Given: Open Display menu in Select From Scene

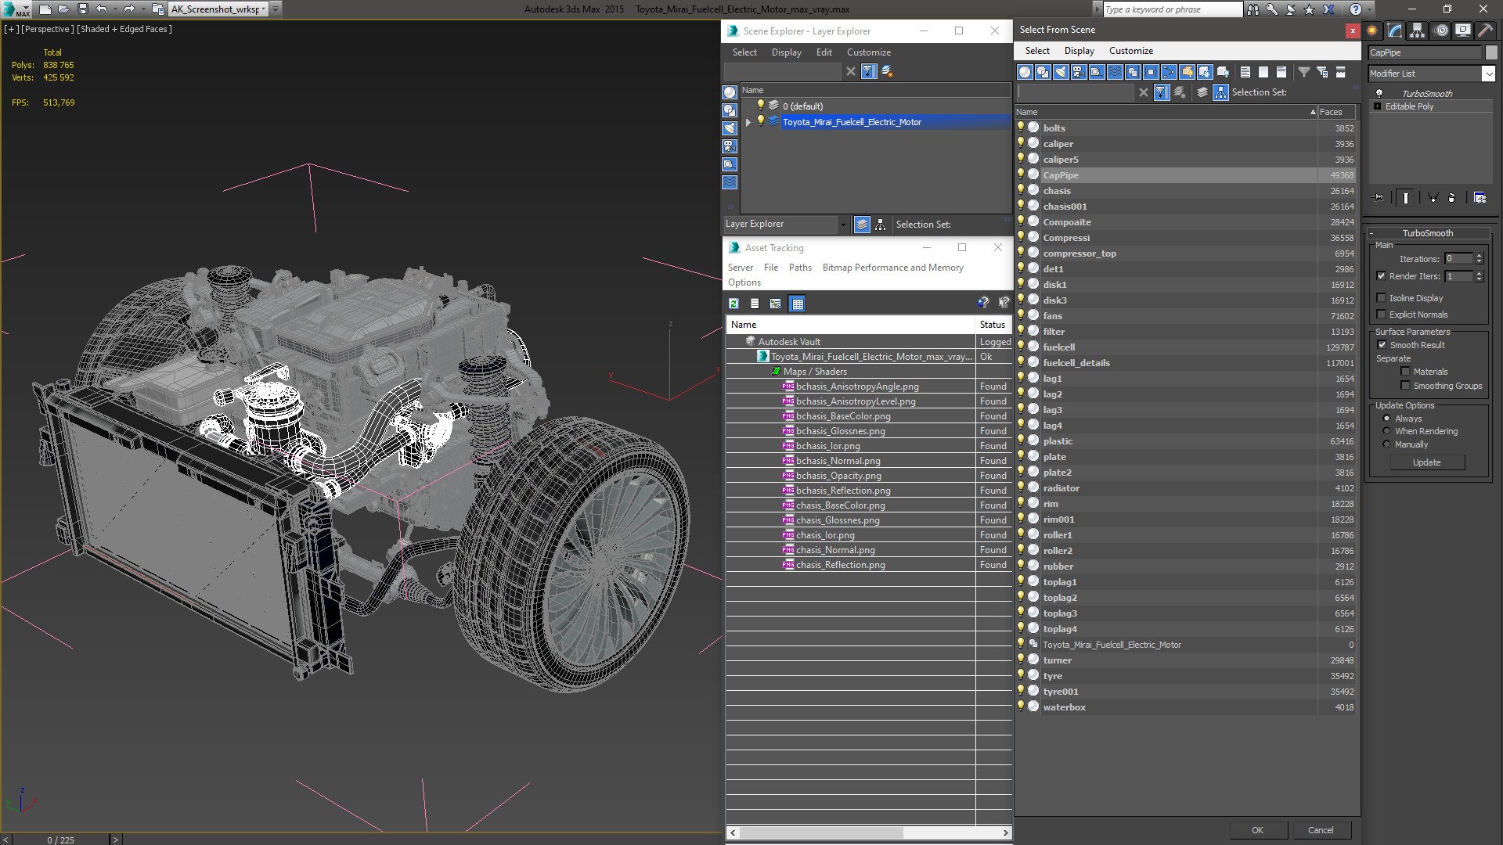Looking at the screenshot, I should coord(1079,51).
